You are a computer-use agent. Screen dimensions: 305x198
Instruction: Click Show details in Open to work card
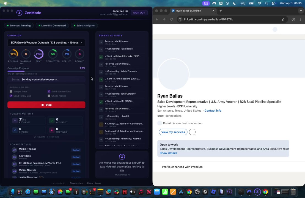point(168,153)
